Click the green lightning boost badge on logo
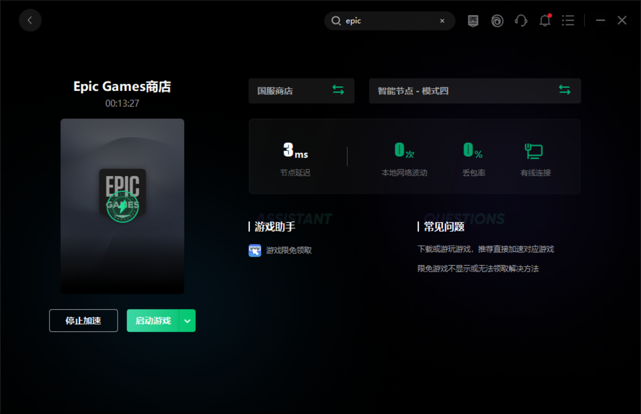Image resolution: width=641 pixels, height=414 pixels. [122, 207]
